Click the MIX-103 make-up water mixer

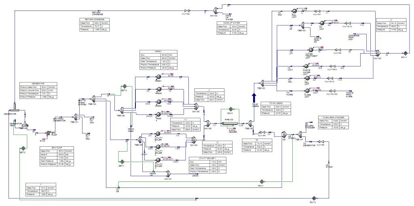point(216,10)
